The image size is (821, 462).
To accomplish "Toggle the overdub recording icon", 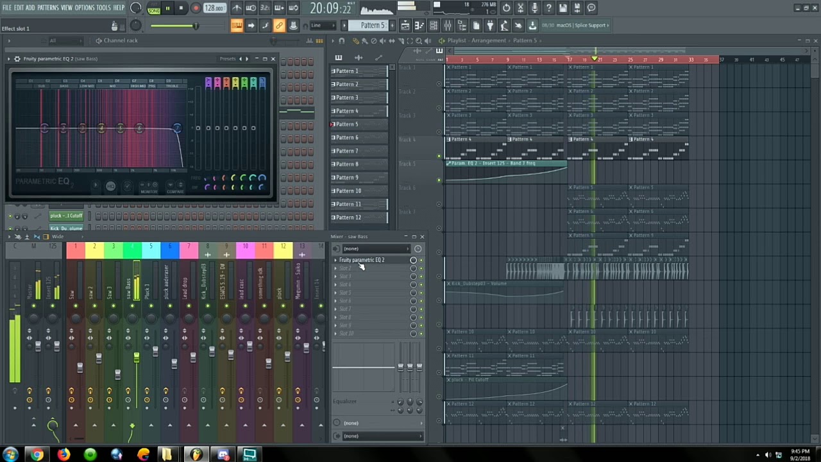I will (279, 8).
